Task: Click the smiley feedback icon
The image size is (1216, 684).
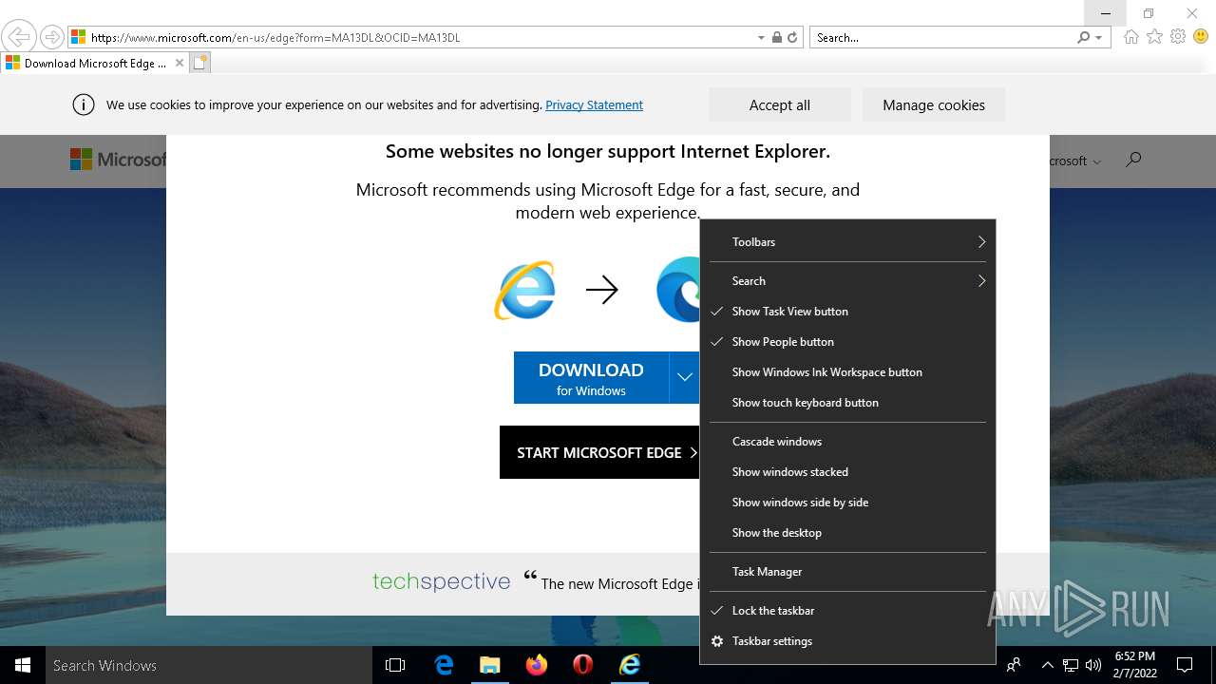Action: pos(1201,37)
